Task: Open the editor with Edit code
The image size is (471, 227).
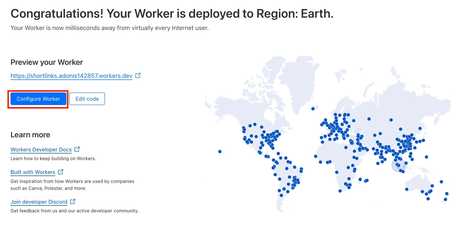Action: pyautogui.click(x=87, y=99)
